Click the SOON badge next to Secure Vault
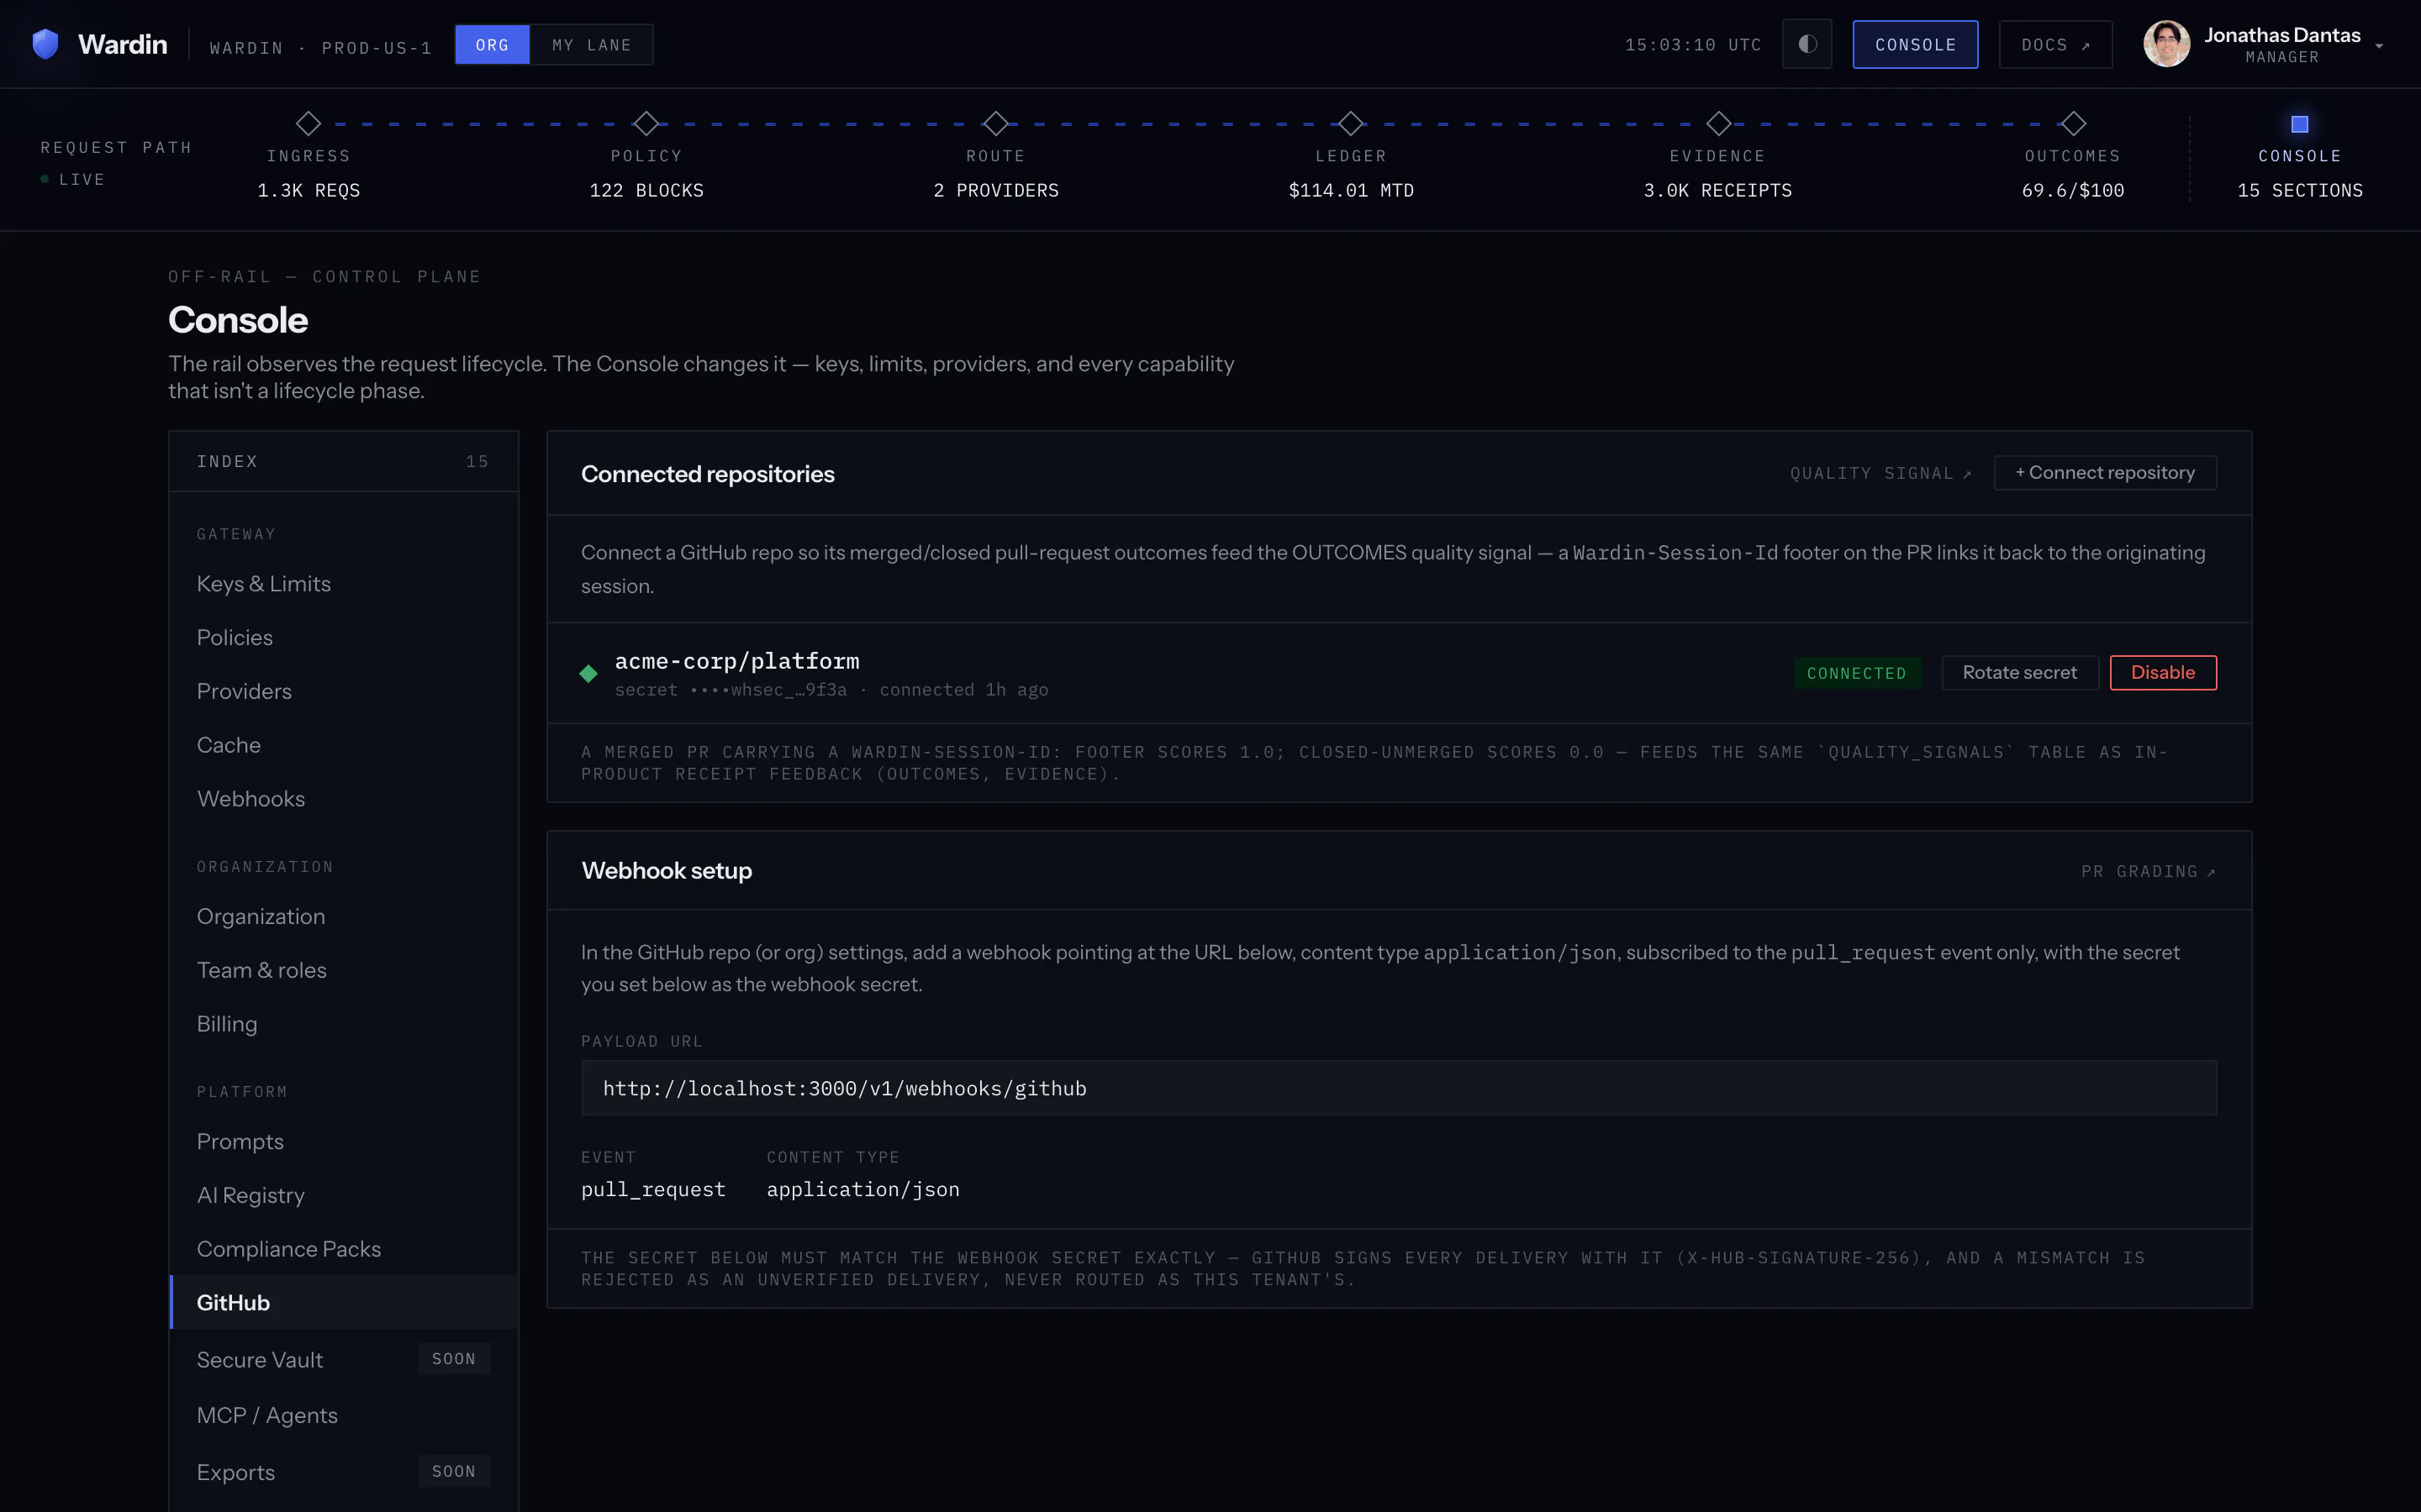The width and height of the screenshot is (2421, 1512). pyautogui.click(x=453, y=1359)
